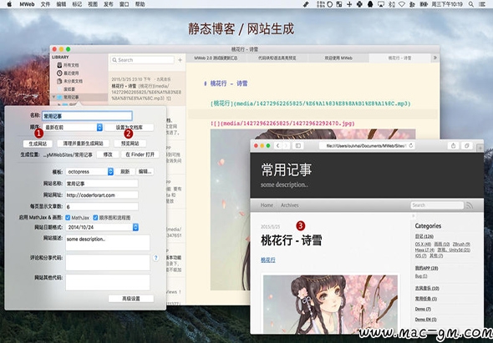Toggle 顺序图和流程图 checkbox
Screen dimensions: 493x343
pyautogui.click(x=95, y=217)
